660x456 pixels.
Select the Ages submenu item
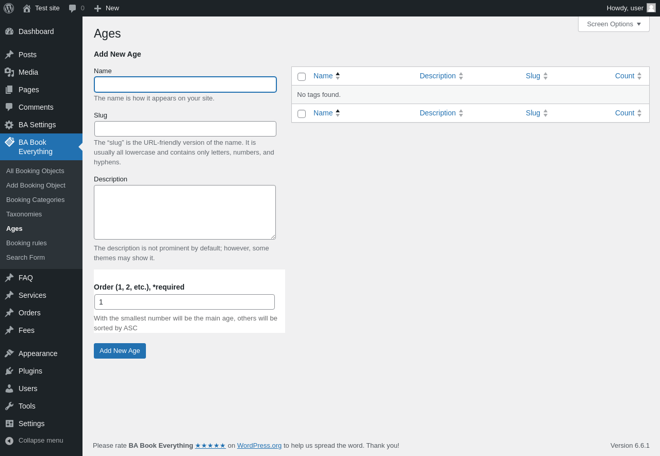tap(41, 229)
